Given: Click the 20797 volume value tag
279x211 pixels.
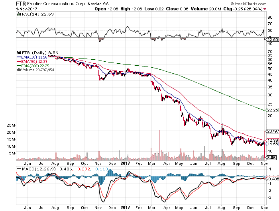Looking at the screenshot, I should coord(272,131).
